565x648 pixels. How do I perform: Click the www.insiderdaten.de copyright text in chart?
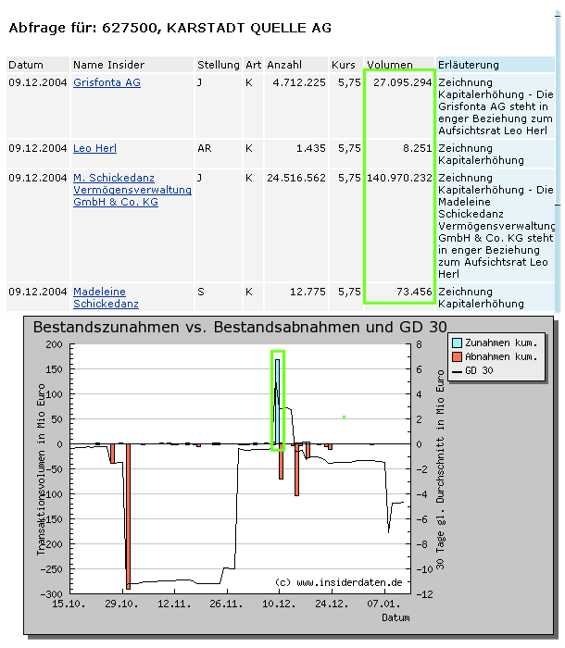(x=339, y=582)
